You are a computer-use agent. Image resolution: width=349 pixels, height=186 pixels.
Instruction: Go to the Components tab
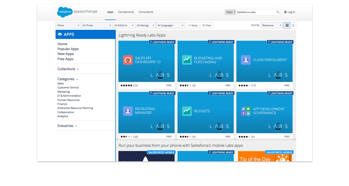[x=126, y=12]
